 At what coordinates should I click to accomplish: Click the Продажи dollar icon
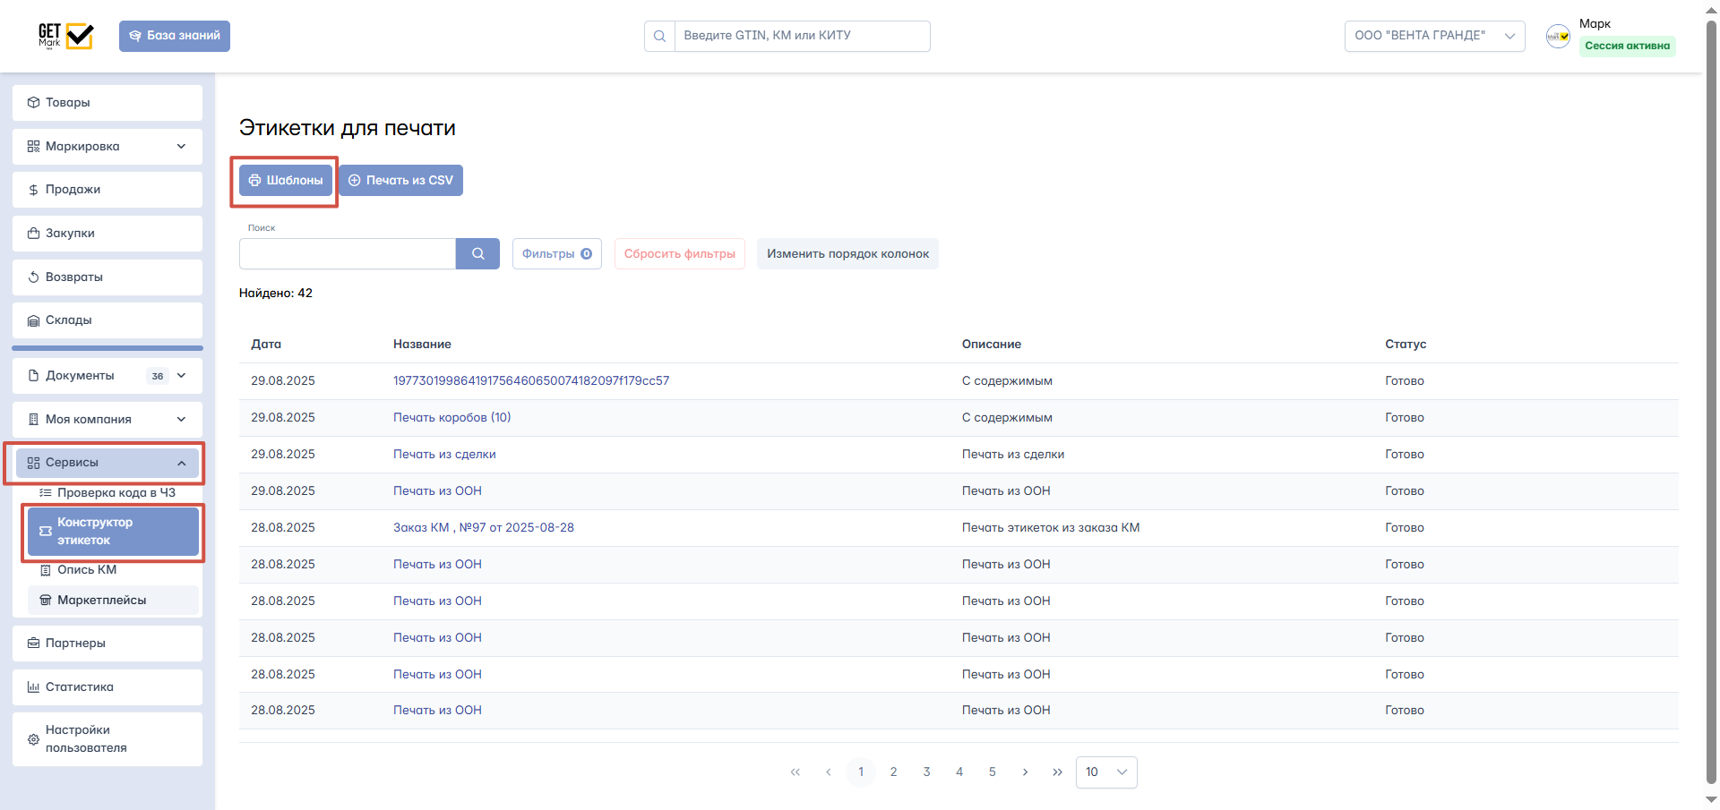(33, 190)
